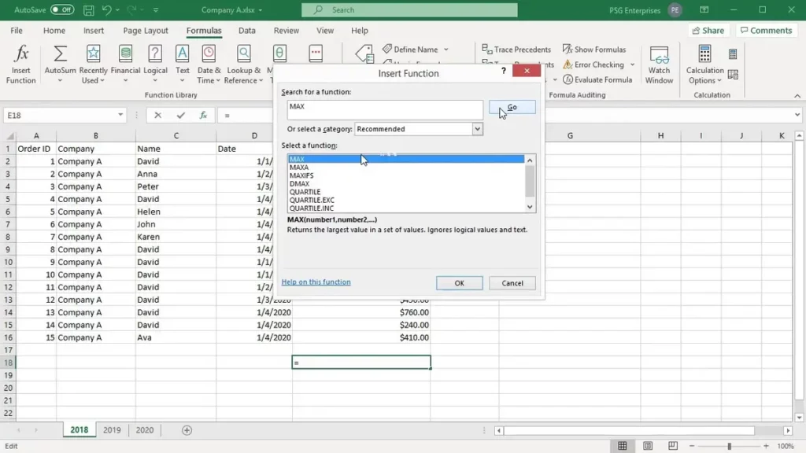Switch to the Review tab

tap(287, 31)
